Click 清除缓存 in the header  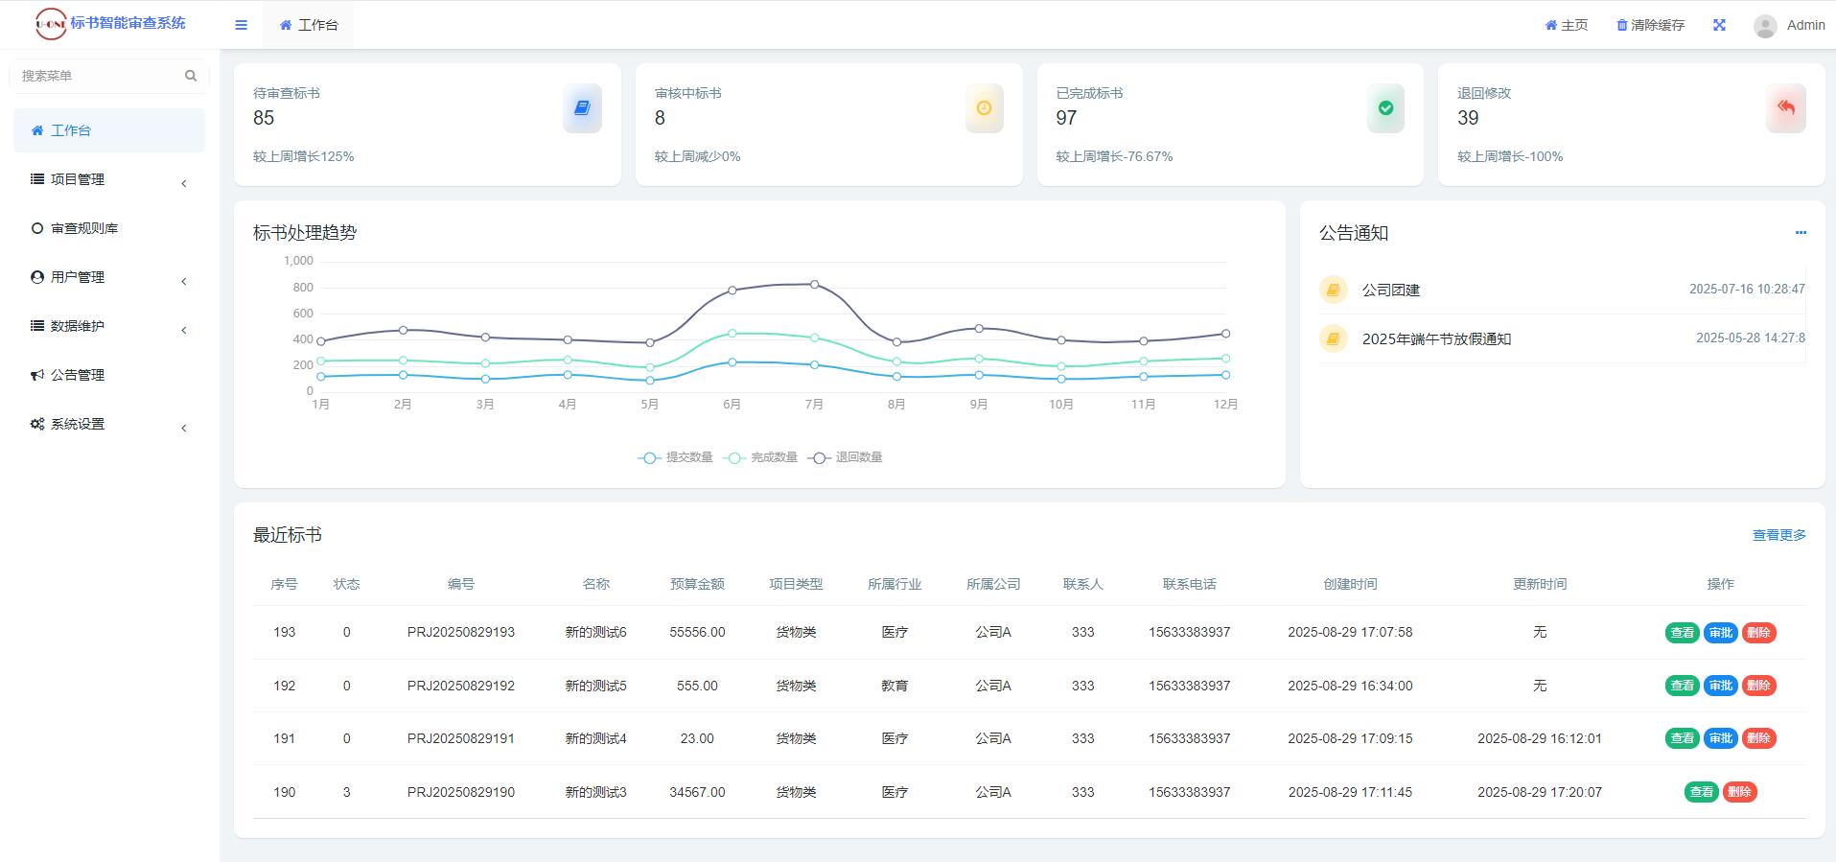(1650, 25)
